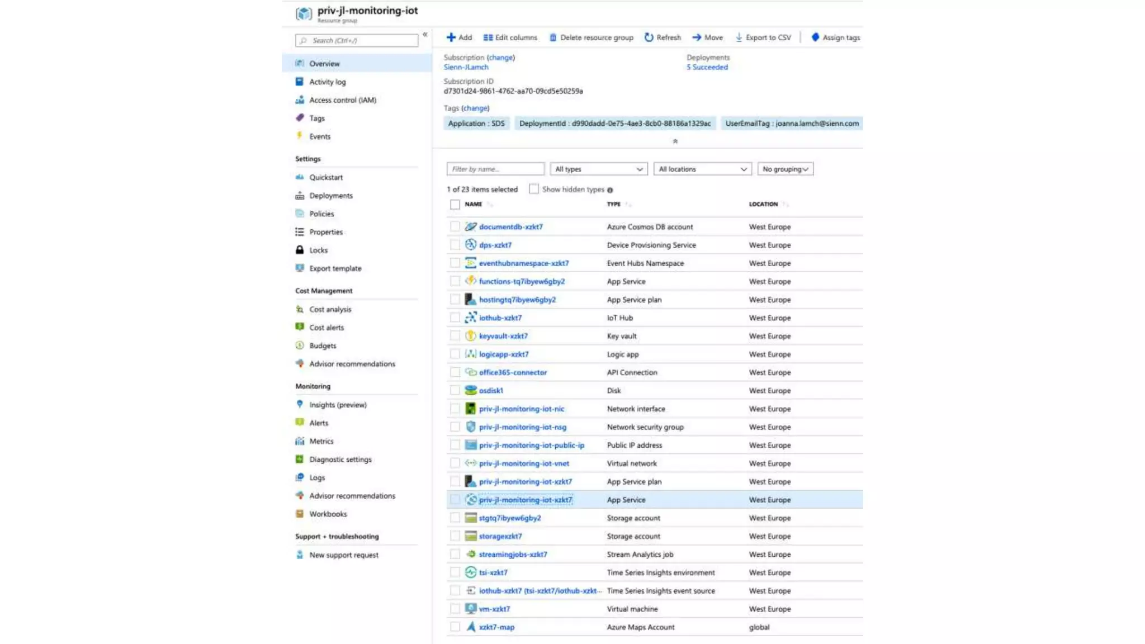This screenshot has width=1145, height=644.
Task: Click the Locks padlock icon in sidebar
Action: [x=300, y=250]
